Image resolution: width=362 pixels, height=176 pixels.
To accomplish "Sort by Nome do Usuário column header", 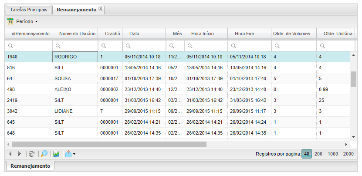I will coord(75,34).
